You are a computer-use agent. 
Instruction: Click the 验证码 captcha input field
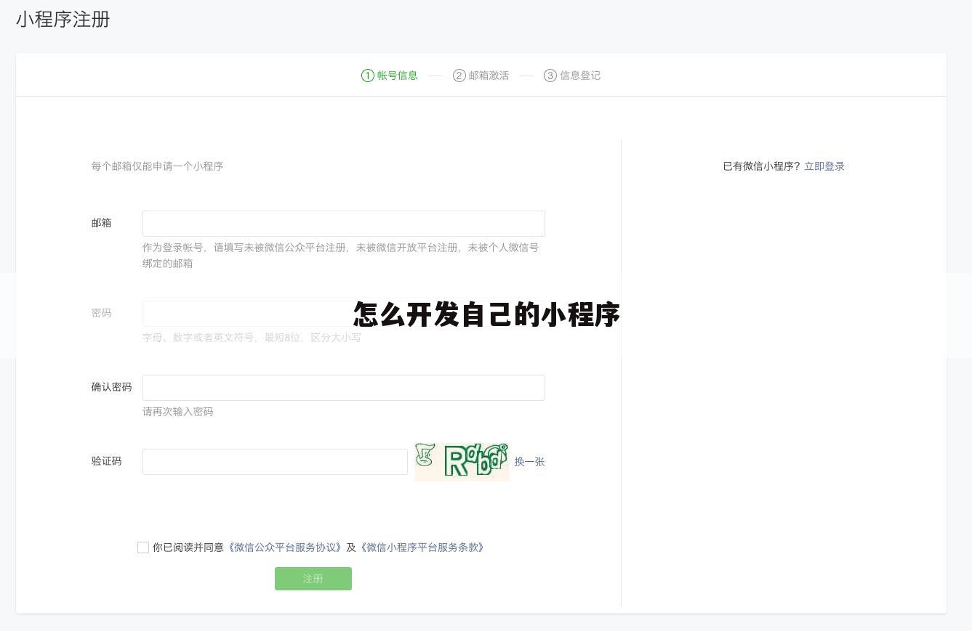pos(275,462)
